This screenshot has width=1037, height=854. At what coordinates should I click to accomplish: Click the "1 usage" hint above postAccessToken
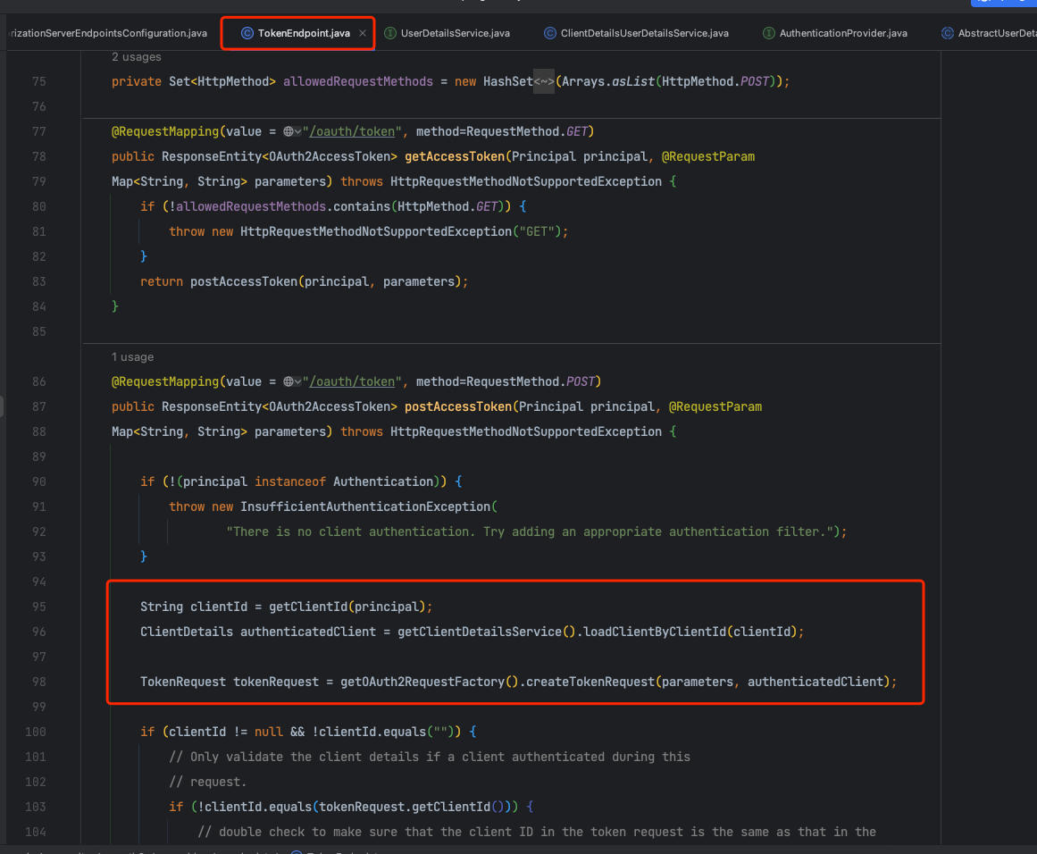point(133,357)
